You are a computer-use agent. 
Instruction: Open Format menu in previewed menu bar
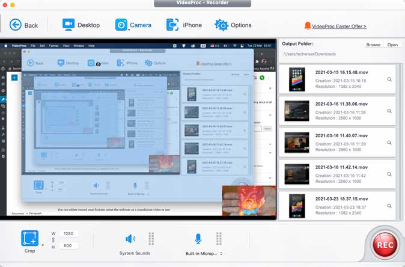(53, 46)
